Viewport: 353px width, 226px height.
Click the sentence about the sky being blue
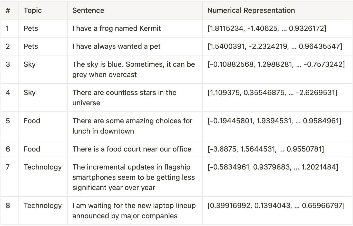[133, 69]
